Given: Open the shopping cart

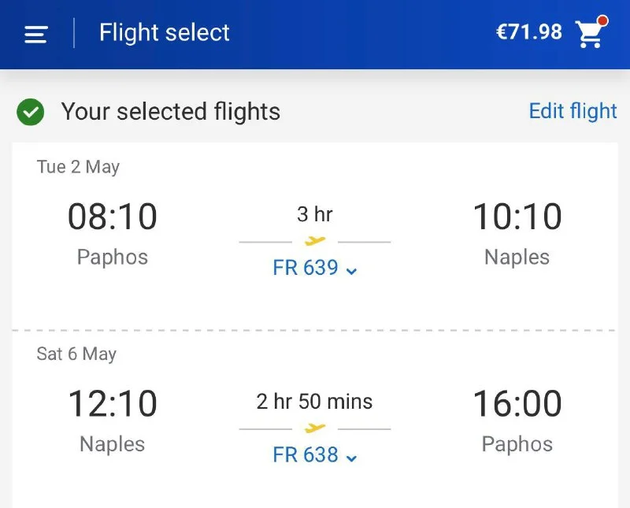Looking at the screenshot, I should click(589, 34).
